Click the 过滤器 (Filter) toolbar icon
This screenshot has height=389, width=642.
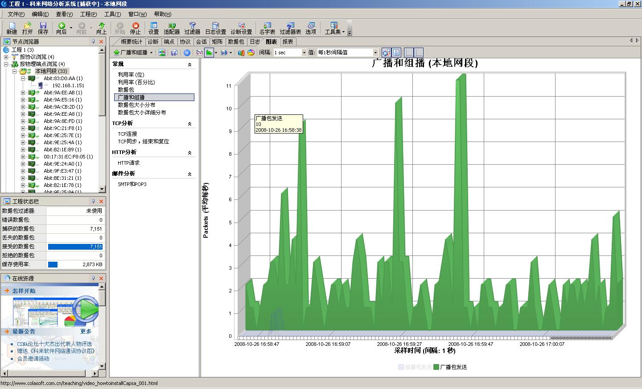(192, 28)
